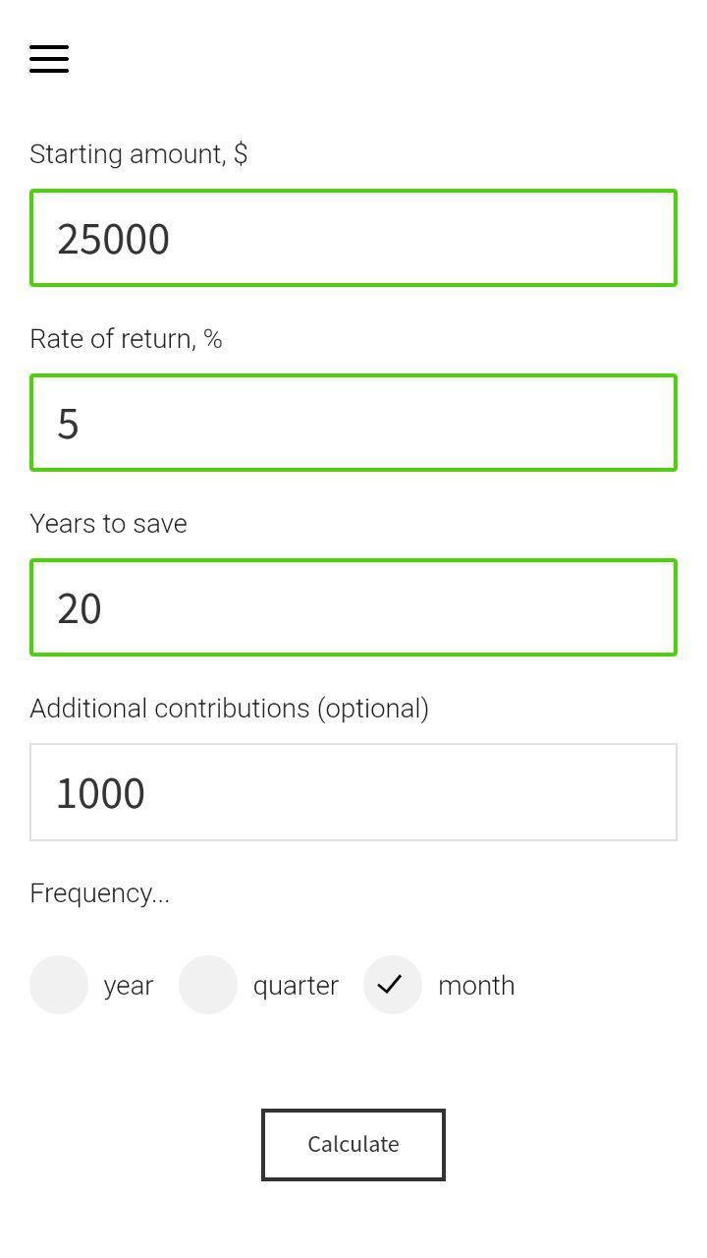Select the year frequency radio button
Image resolution: width=707 pixels, height=1258 pixels.
coord(59,985)
